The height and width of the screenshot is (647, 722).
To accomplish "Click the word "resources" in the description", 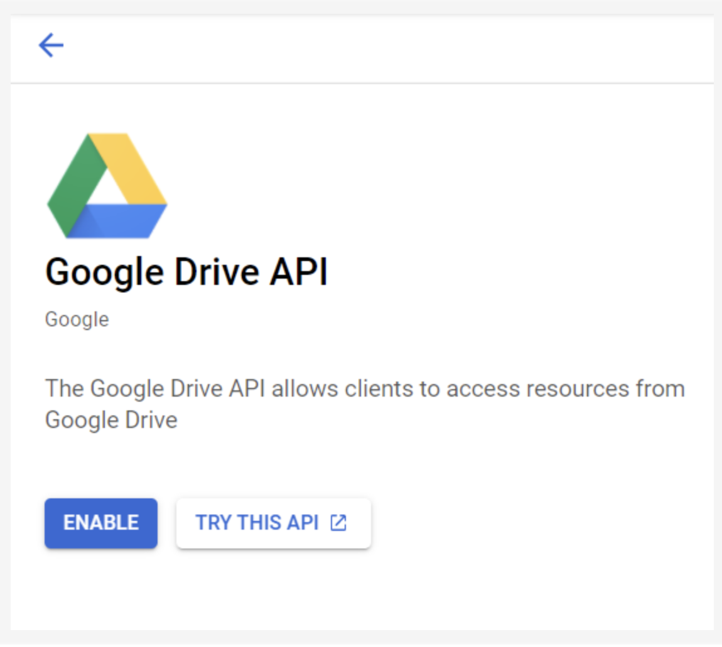I will coord(577,389).
